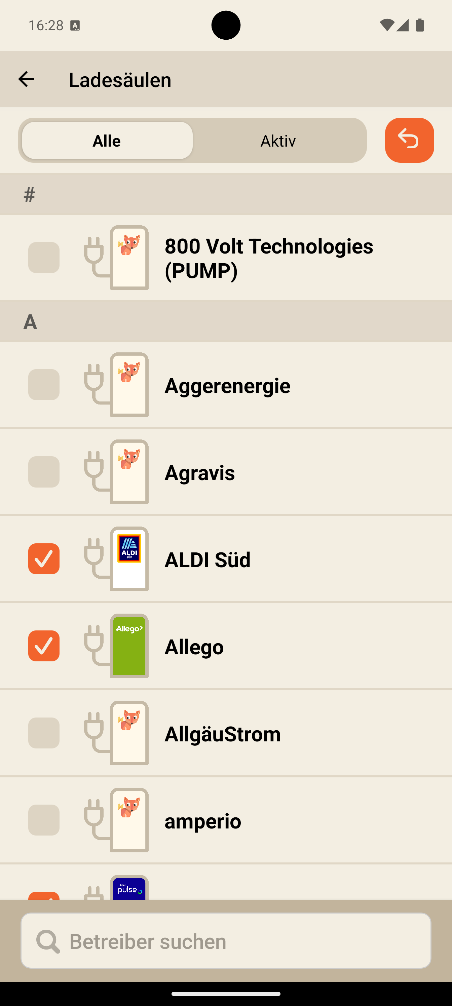
Task: Uncheck the ALDI Süd checkbox
Action: pos(44,559)
